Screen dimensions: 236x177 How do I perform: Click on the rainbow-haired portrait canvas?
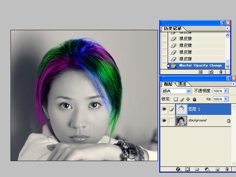click(x=84, y=95)
